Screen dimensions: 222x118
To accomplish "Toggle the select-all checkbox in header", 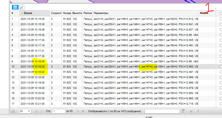I will pyautogui.click(x=220, y=13).
